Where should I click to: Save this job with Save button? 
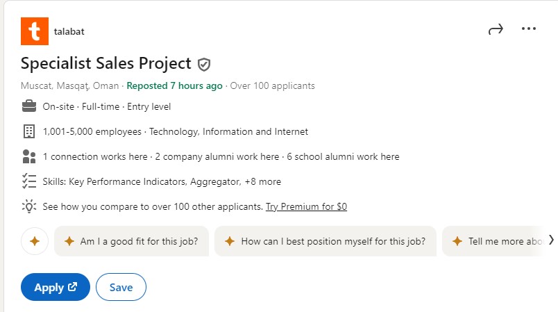121,287
